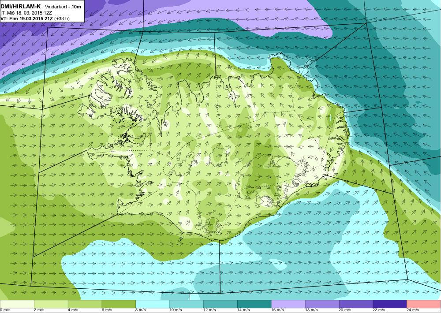The width and height of the screenshot is (441, 313).
Task: Click the 'VT: Fim 19.03.2015 21Z (+33 h)' line
Action: tap(35, 19)
